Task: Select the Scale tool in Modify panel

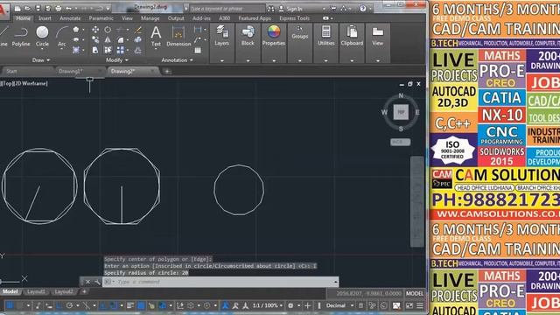Action: point(108,50)
